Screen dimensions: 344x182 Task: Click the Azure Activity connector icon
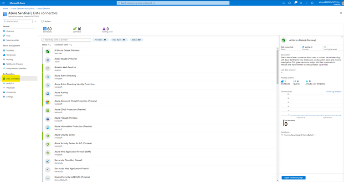pyautogui.click(x=47, y=94)
